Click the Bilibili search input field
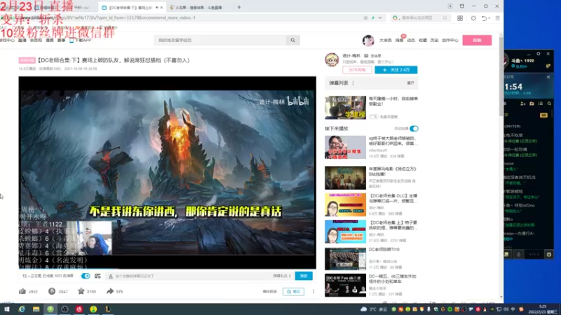 point(220,41)
